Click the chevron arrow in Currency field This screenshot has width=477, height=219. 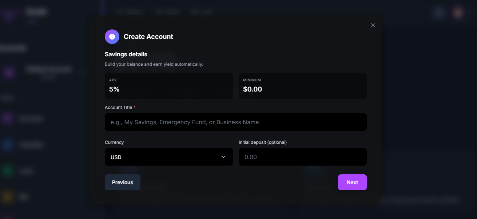[x=223, y=157]
